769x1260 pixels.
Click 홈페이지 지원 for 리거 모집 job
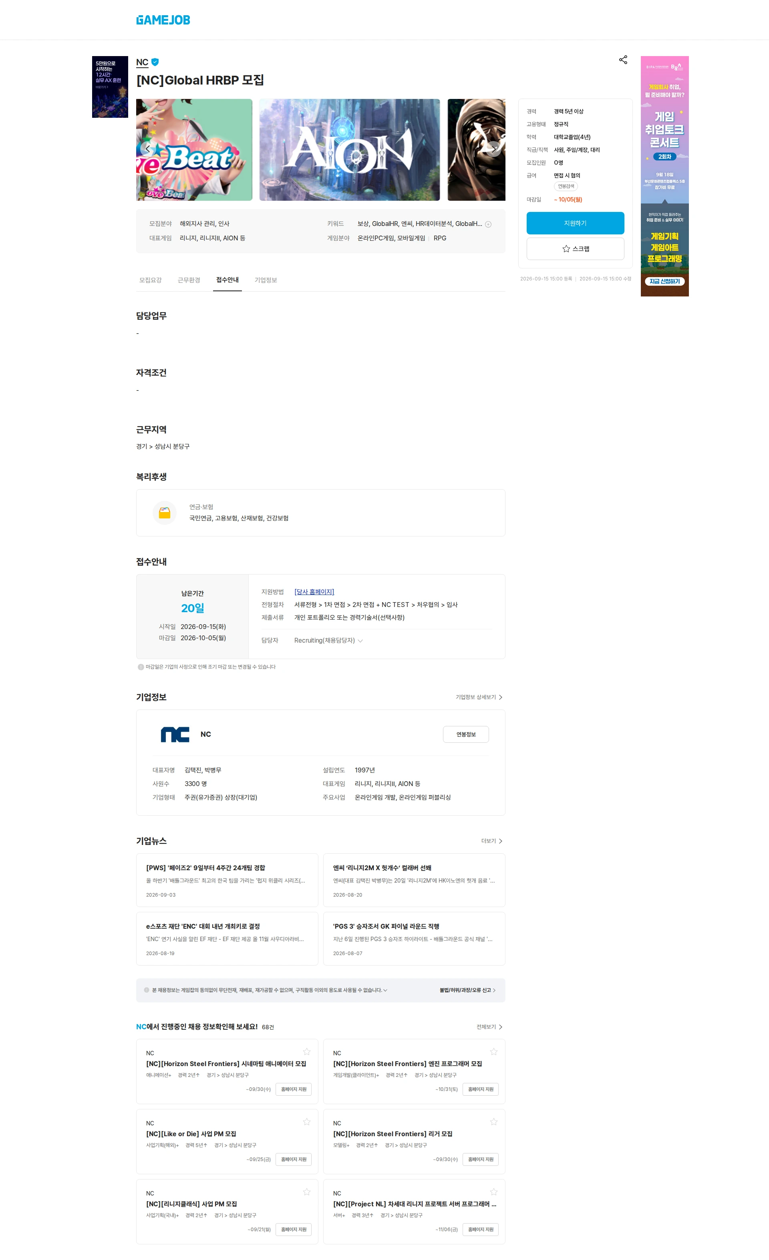pos(481,1159)
